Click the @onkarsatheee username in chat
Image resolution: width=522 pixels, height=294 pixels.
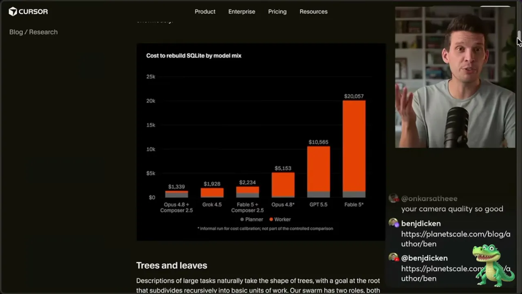429,198
